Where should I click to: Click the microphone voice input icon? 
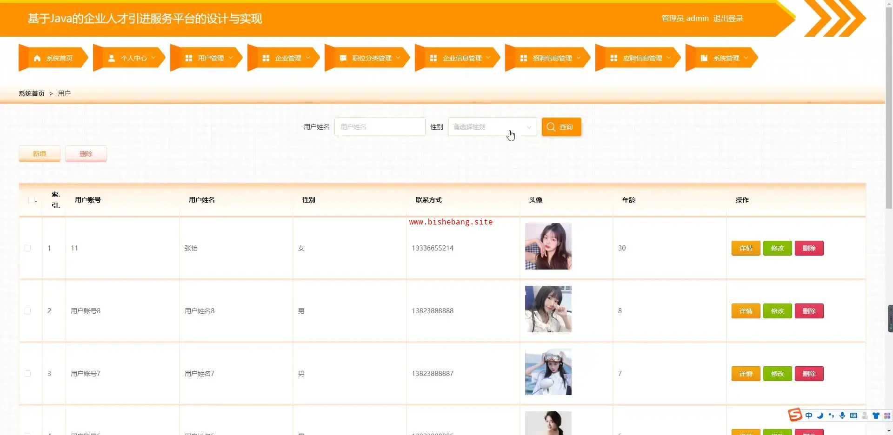(842, 415)
